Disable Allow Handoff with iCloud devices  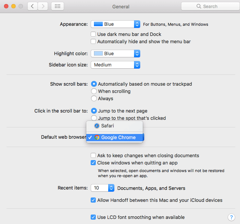[93, 200]
